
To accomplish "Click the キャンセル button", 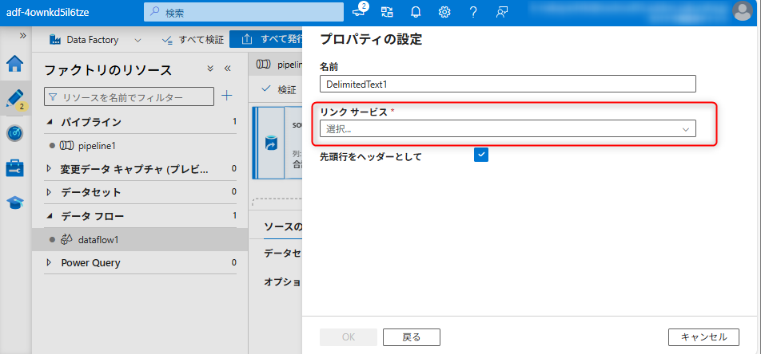I will pos(703,337).
